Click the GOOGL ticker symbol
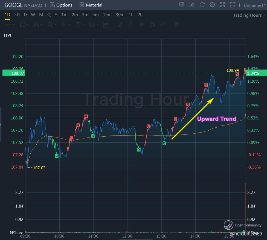 tap(13, 5)
